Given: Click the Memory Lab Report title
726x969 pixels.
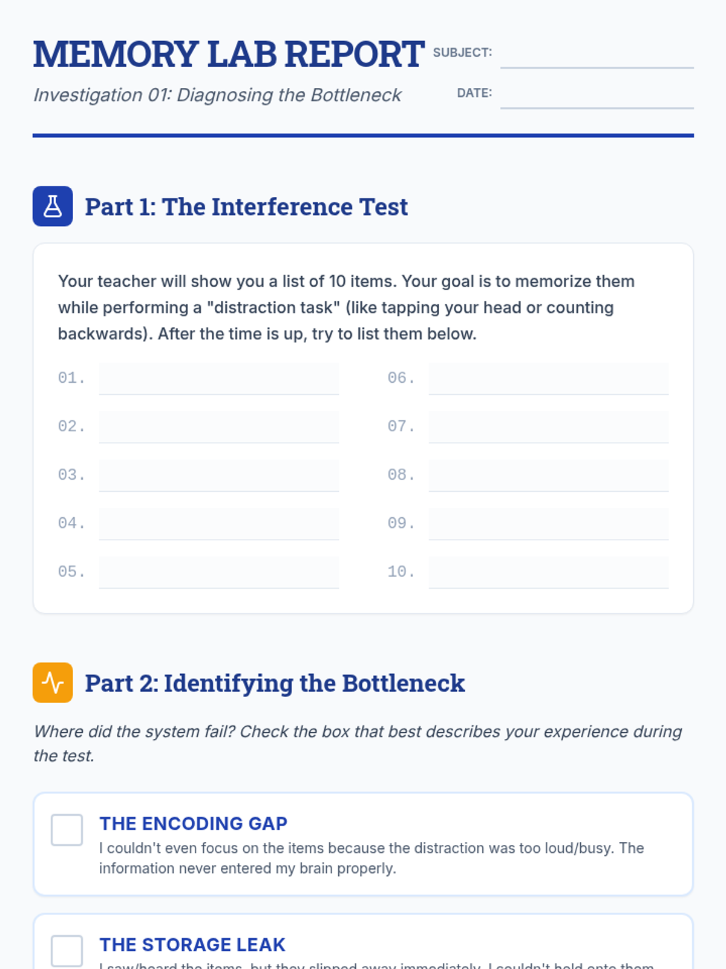Looking at the screenshot, I should pos(229,55).
